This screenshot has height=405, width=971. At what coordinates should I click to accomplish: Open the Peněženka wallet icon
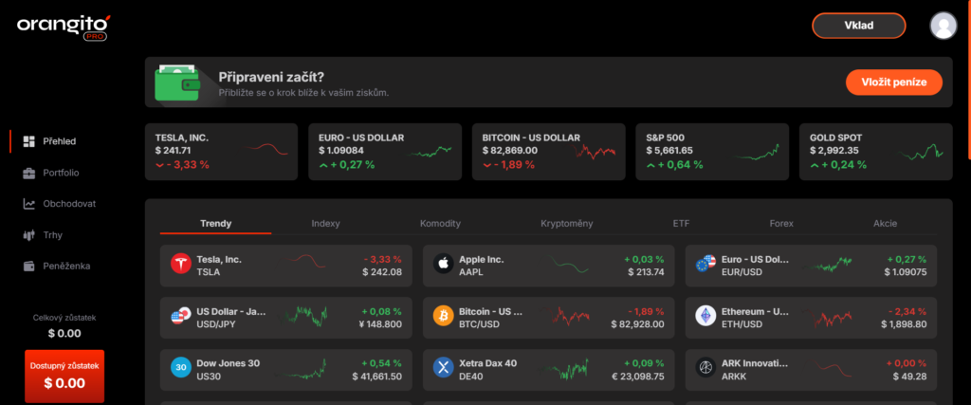point(28,267)
